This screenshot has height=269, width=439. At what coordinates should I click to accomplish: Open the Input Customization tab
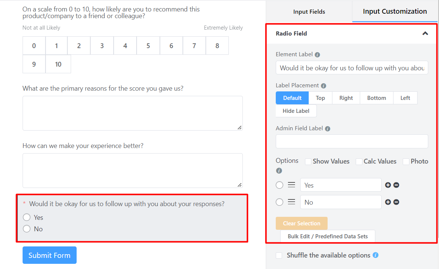394,11
